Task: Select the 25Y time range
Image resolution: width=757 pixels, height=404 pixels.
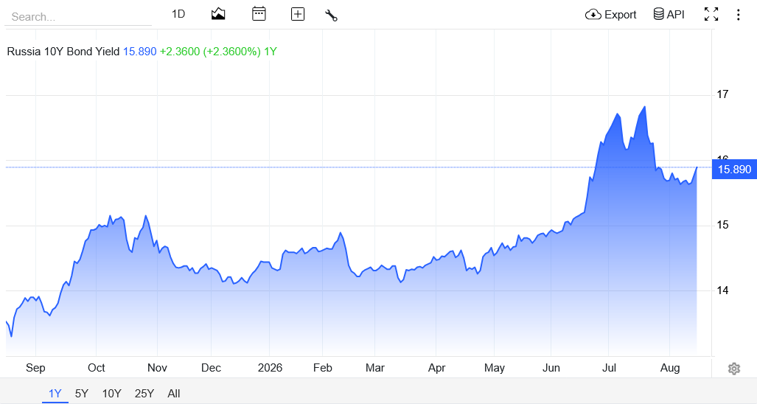Action: pyautogui.click(x=144, y=394)
